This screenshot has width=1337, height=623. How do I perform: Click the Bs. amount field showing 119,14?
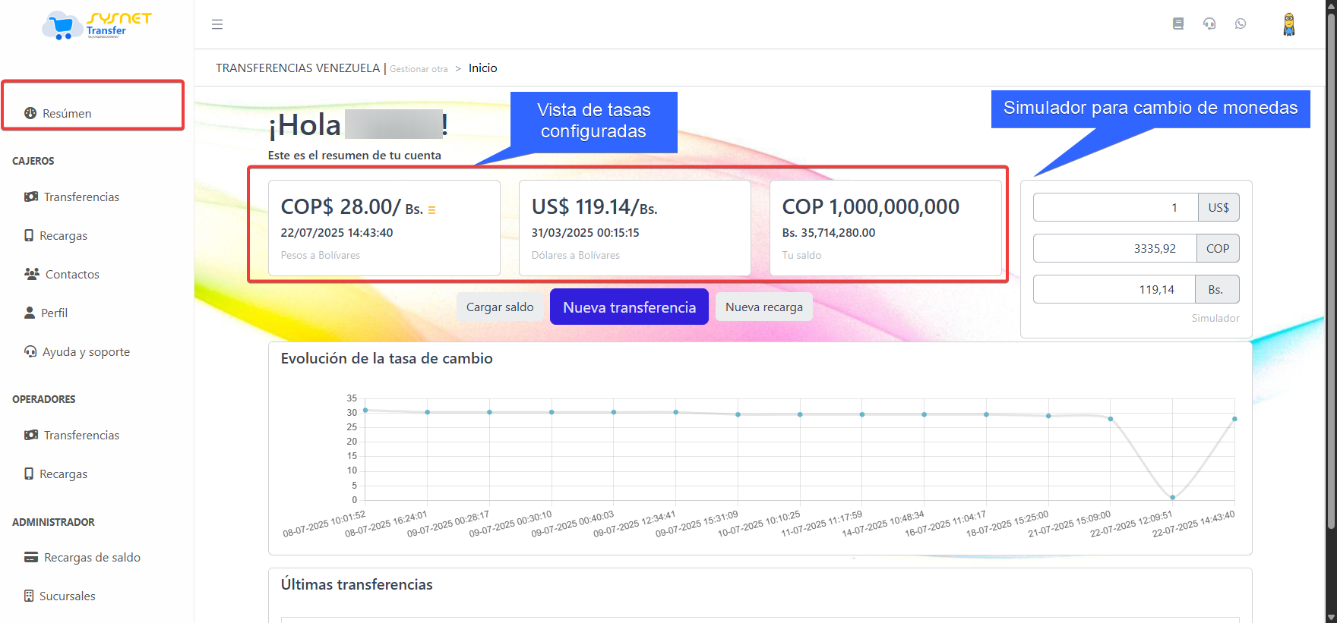(x=1115, y=289)
